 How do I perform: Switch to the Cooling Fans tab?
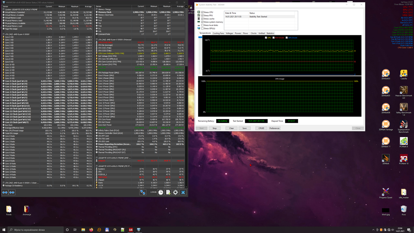[x=218, y=33]
